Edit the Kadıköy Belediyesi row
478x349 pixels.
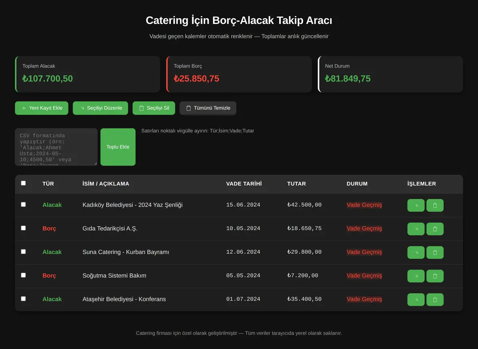(416, 205)
